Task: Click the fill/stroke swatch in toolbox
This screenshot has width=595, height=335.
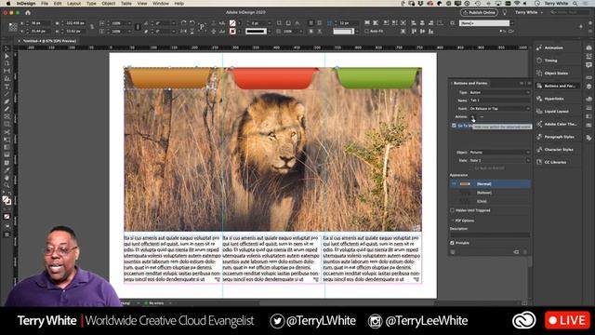Action: point(7,200)
